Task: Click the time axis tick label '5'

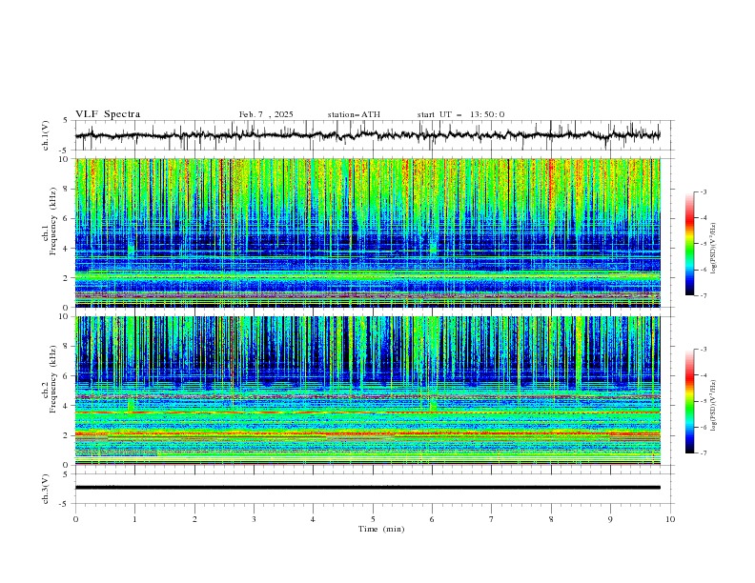Action: (x=373, y=519)
